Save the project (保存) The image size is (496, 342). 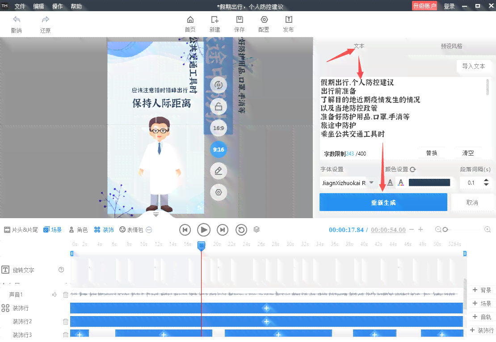tap(240, 24)
